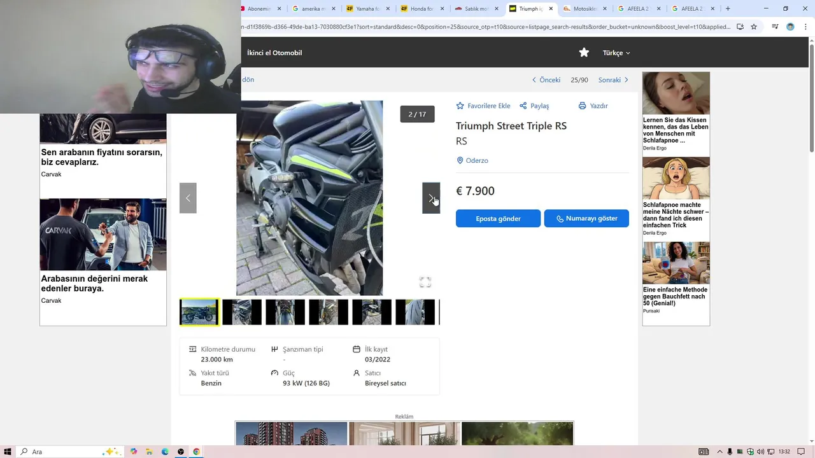The image size is (815, 458).
Task: Open the Purisaki Bauchfett ad
Action: (676, 278)
